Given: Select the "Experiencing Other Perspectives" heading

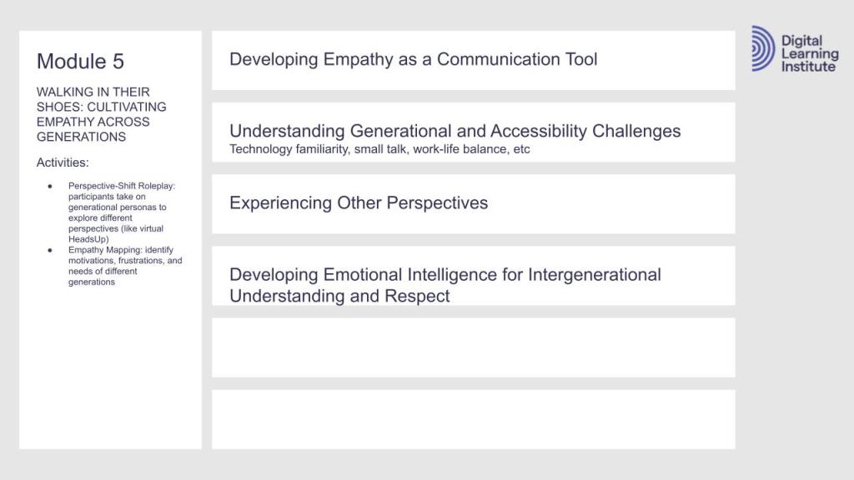Looking at the screenshot, I should [x=359, y=202].
